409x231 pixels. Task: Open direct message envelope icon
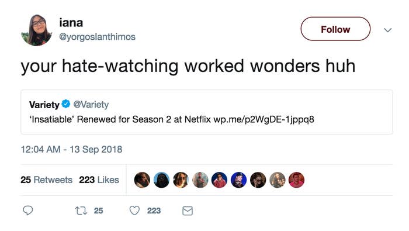[188, 211]
